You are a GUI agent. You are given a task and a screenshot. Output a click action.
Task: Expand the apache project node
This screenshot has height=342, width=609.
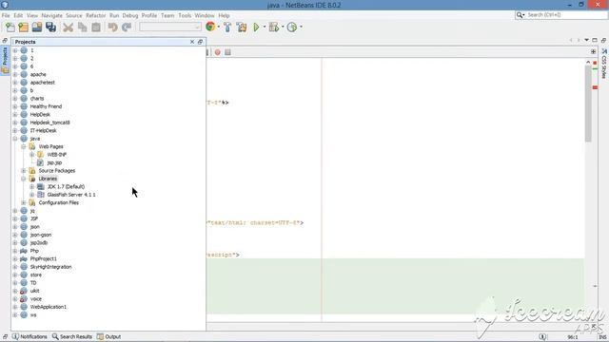click(15, 74)
